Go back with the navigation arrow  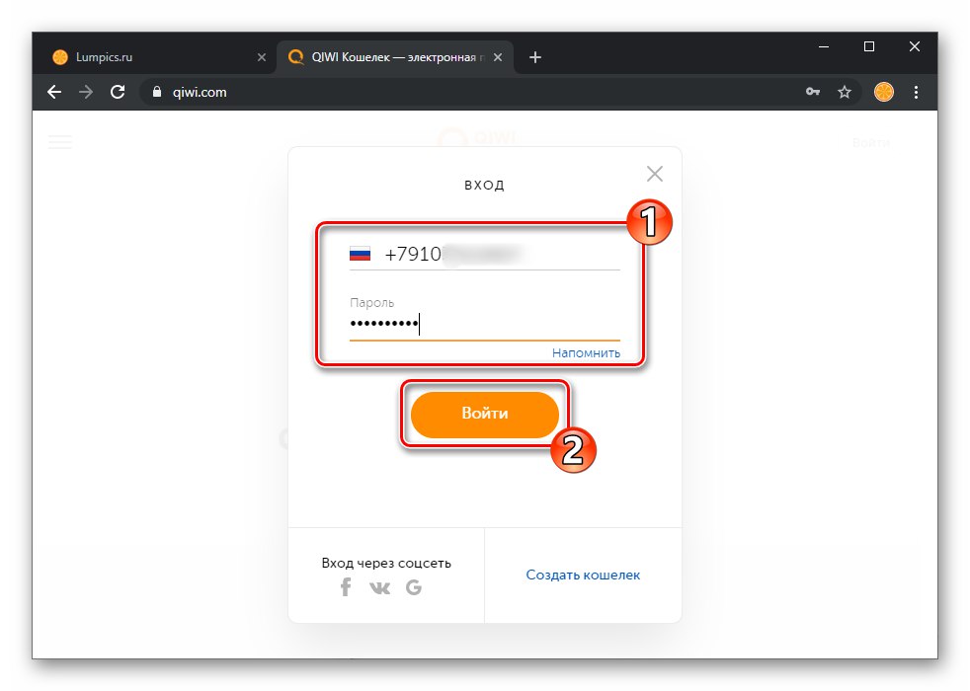coord(54,92)
